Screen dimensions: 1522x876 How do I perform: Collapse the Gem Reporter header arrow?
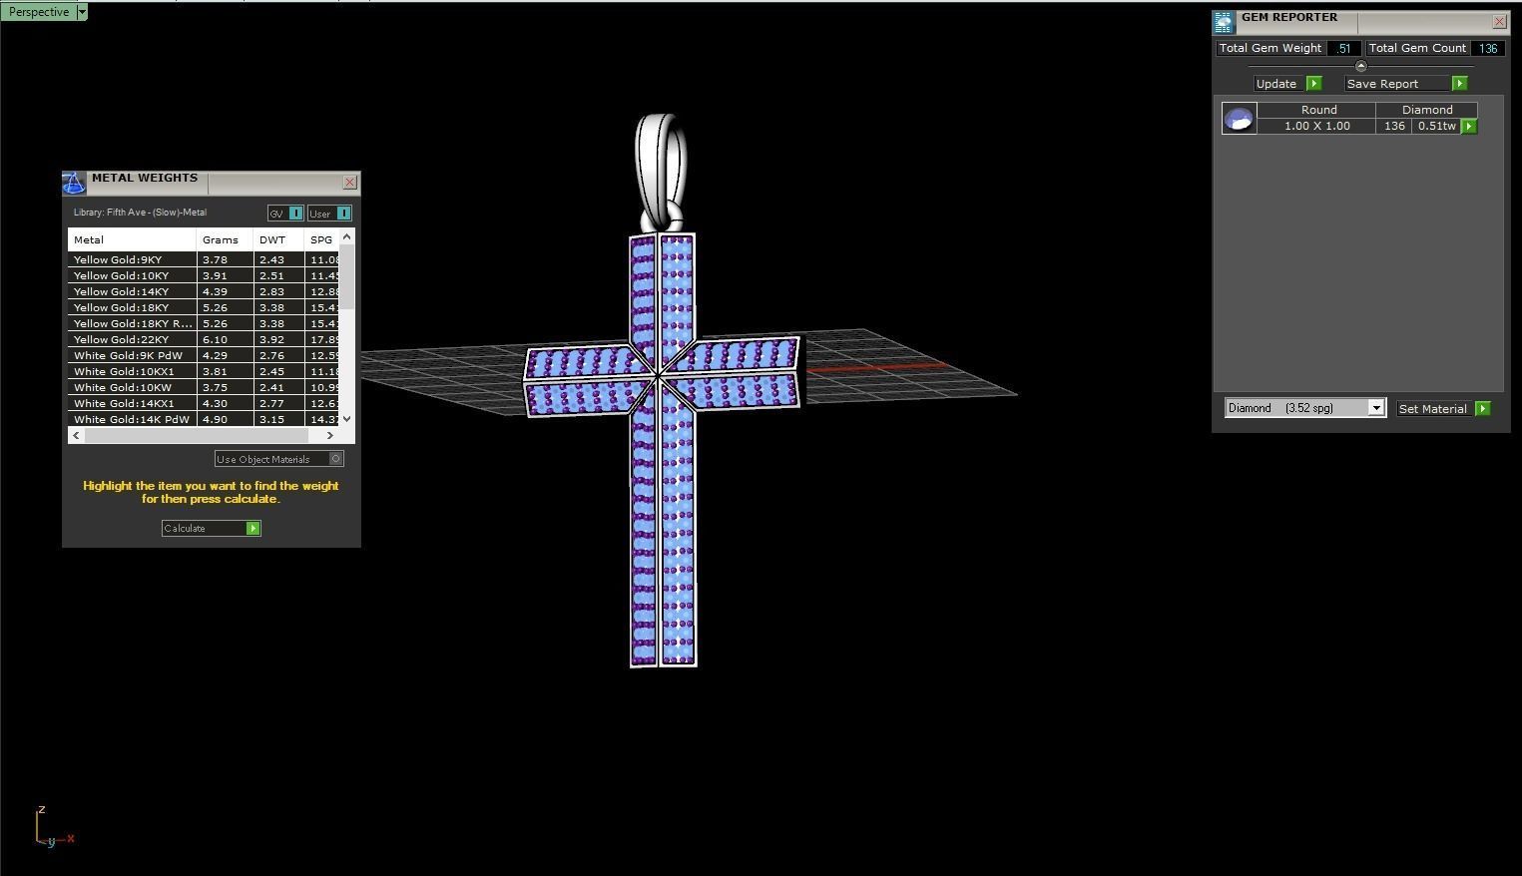click(1360, 66)
